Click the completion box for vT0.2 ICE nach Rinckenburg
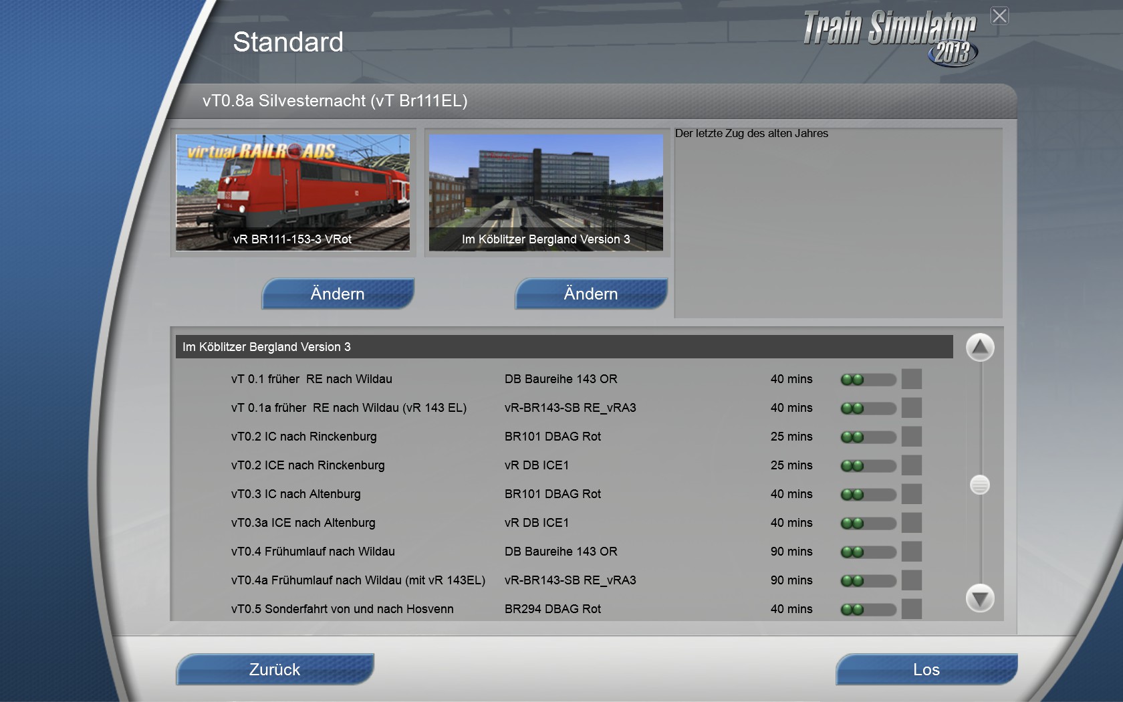 [x=912, y=465]
